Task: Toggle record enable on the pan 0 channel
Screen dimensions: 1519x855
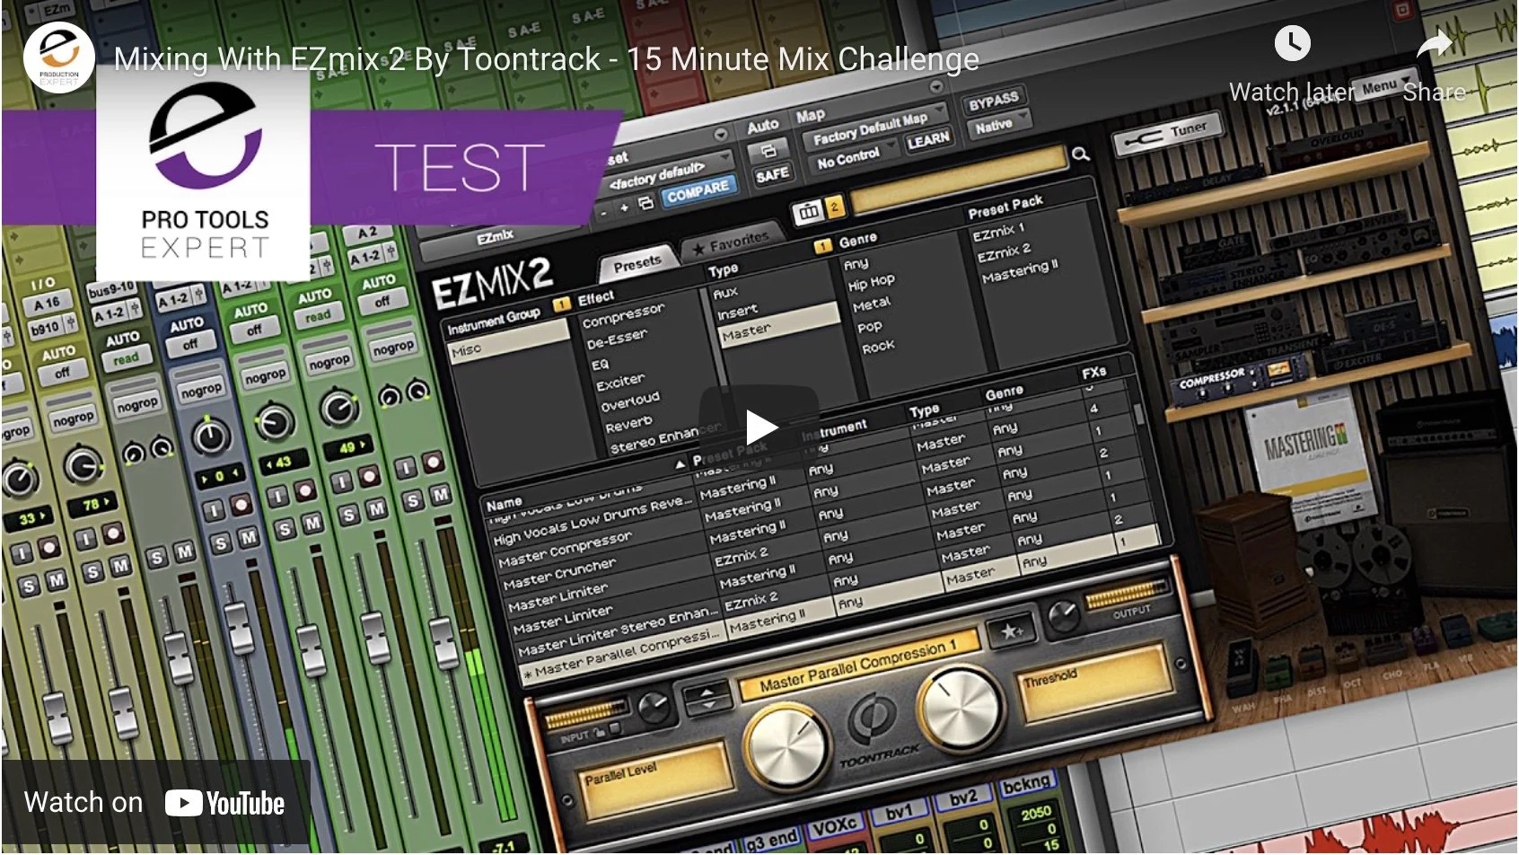Action: [241, 505]
